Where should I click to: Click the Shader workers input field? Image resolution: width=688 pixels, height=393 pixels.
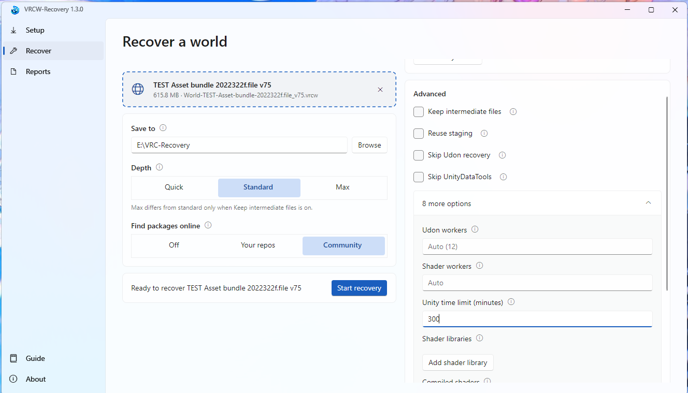[x=537, y=283]
